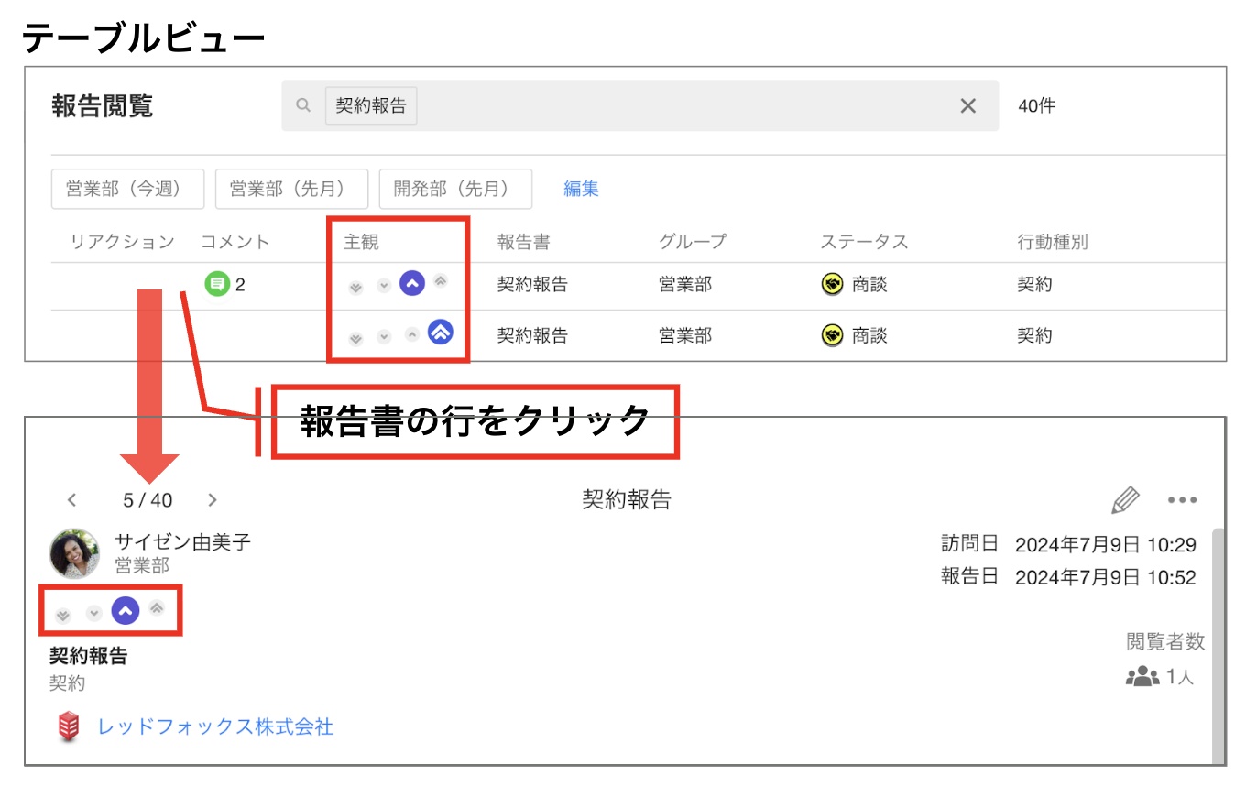Click the single-down rating icon in first row
The image size is (1246, 786).
tap(384, 285)
